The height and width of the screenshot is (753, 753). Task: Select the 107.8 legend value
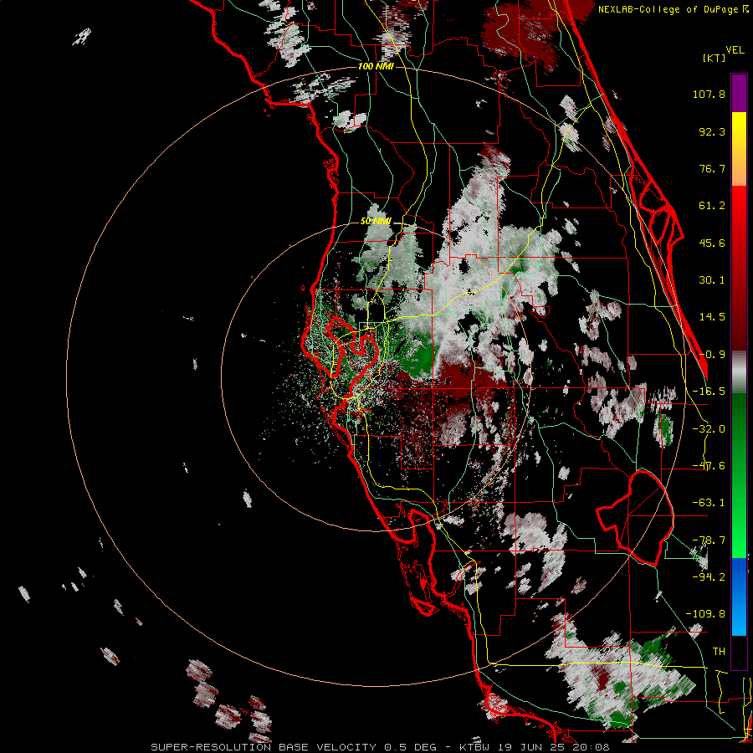[709, 94]
